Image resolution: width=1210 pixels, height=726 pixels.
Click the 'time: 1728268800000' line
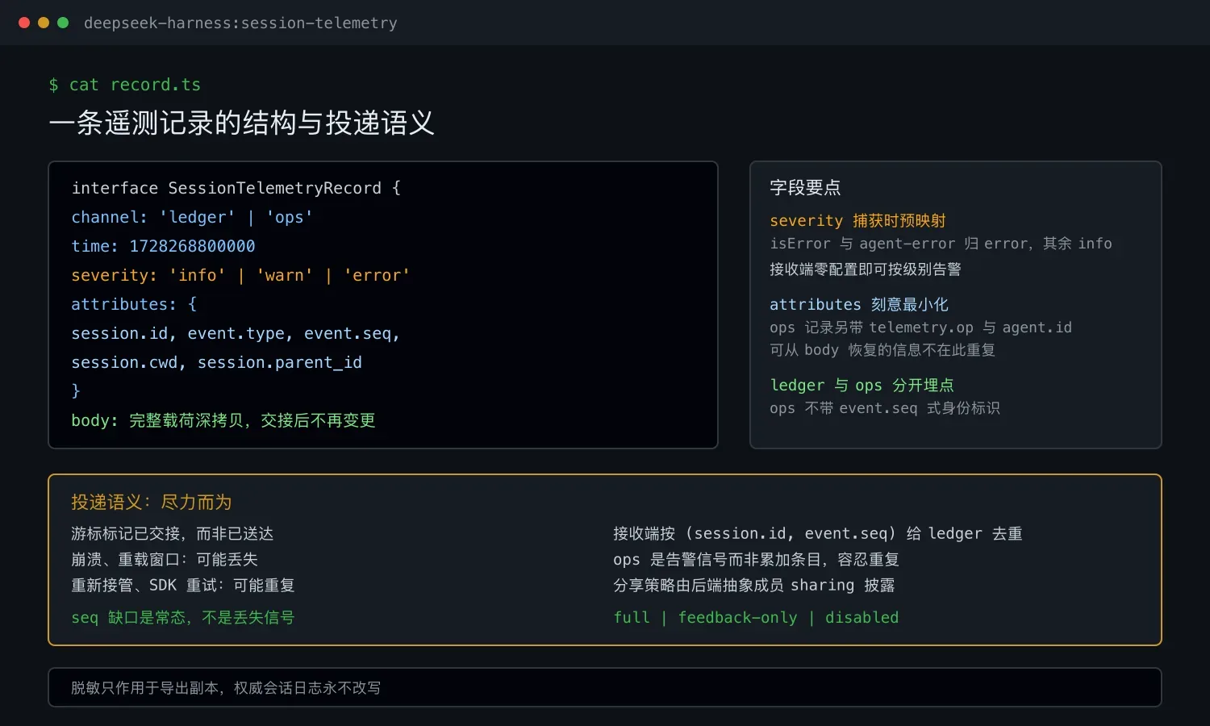163,246
